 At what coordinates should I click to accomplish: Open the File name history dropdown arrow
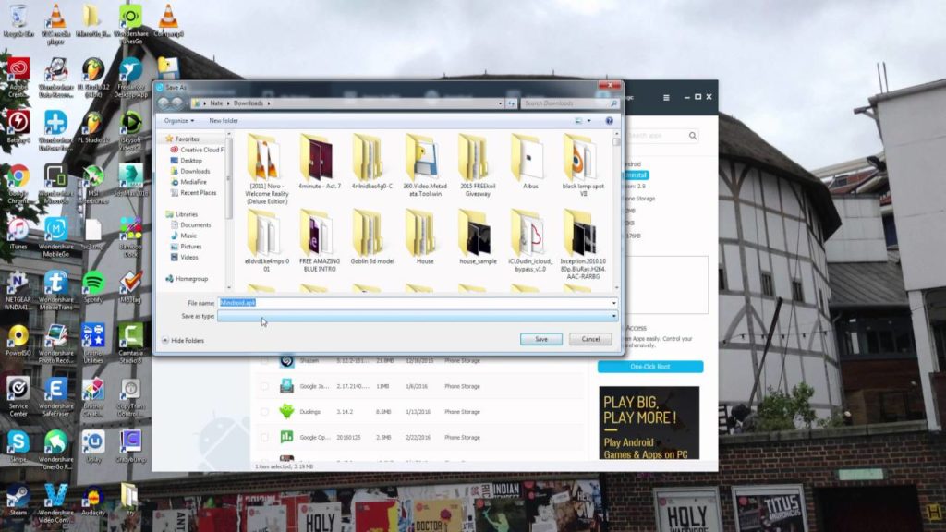point(614,303)
